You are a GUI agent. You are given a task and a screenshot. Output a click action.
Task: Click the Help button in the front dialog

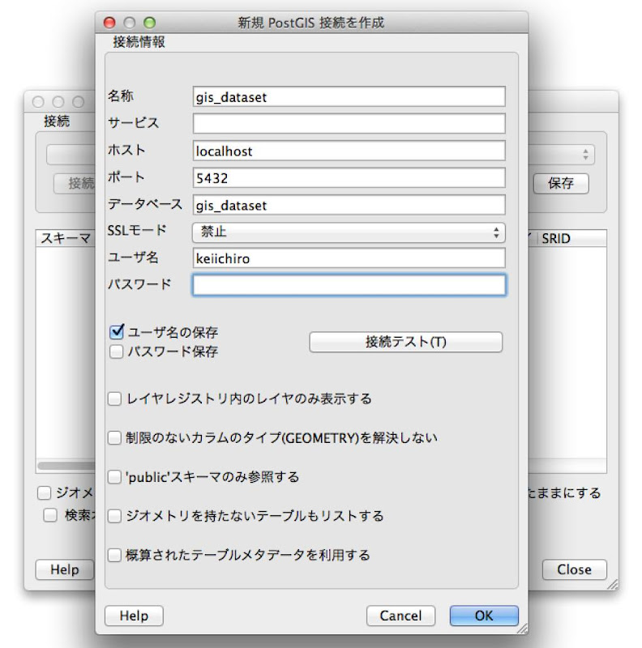(x=134, y=616)
